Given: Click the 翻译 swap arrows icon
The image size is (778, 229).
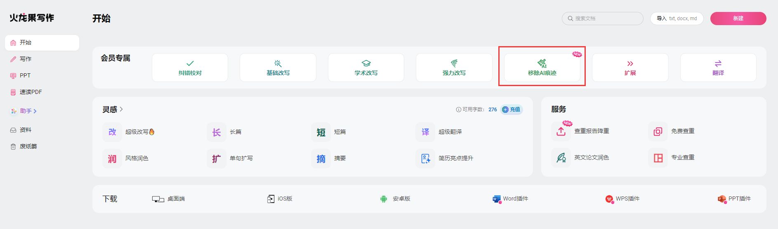Looking at the screenshot, I should [x=718, y=63].
